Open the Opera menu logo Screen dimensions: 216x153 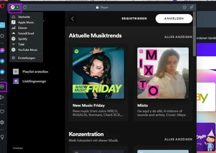(x=2, y=6)
